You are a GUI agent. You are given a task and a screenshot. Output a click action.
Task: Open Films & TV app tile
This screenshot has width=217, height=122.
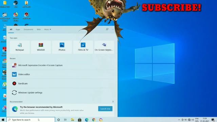[83, 47]
